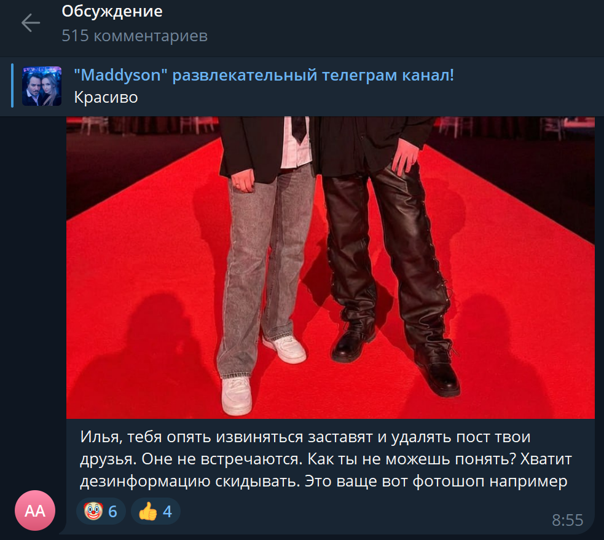Click the 8:55 message timestamp
The width and height of the screenshot is (604, 540).
(x=567, y=520)
